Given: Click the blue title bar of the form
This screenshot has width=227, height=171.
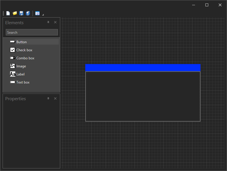Looking at the screenshot, I should 143,68.
